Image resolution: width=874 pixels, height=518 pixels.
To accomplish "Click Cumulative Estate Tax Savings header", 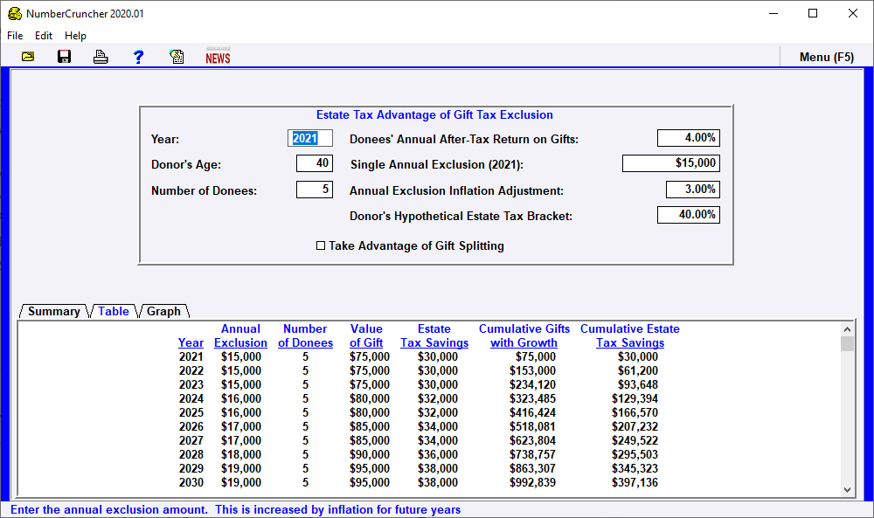I will (630, 335).
